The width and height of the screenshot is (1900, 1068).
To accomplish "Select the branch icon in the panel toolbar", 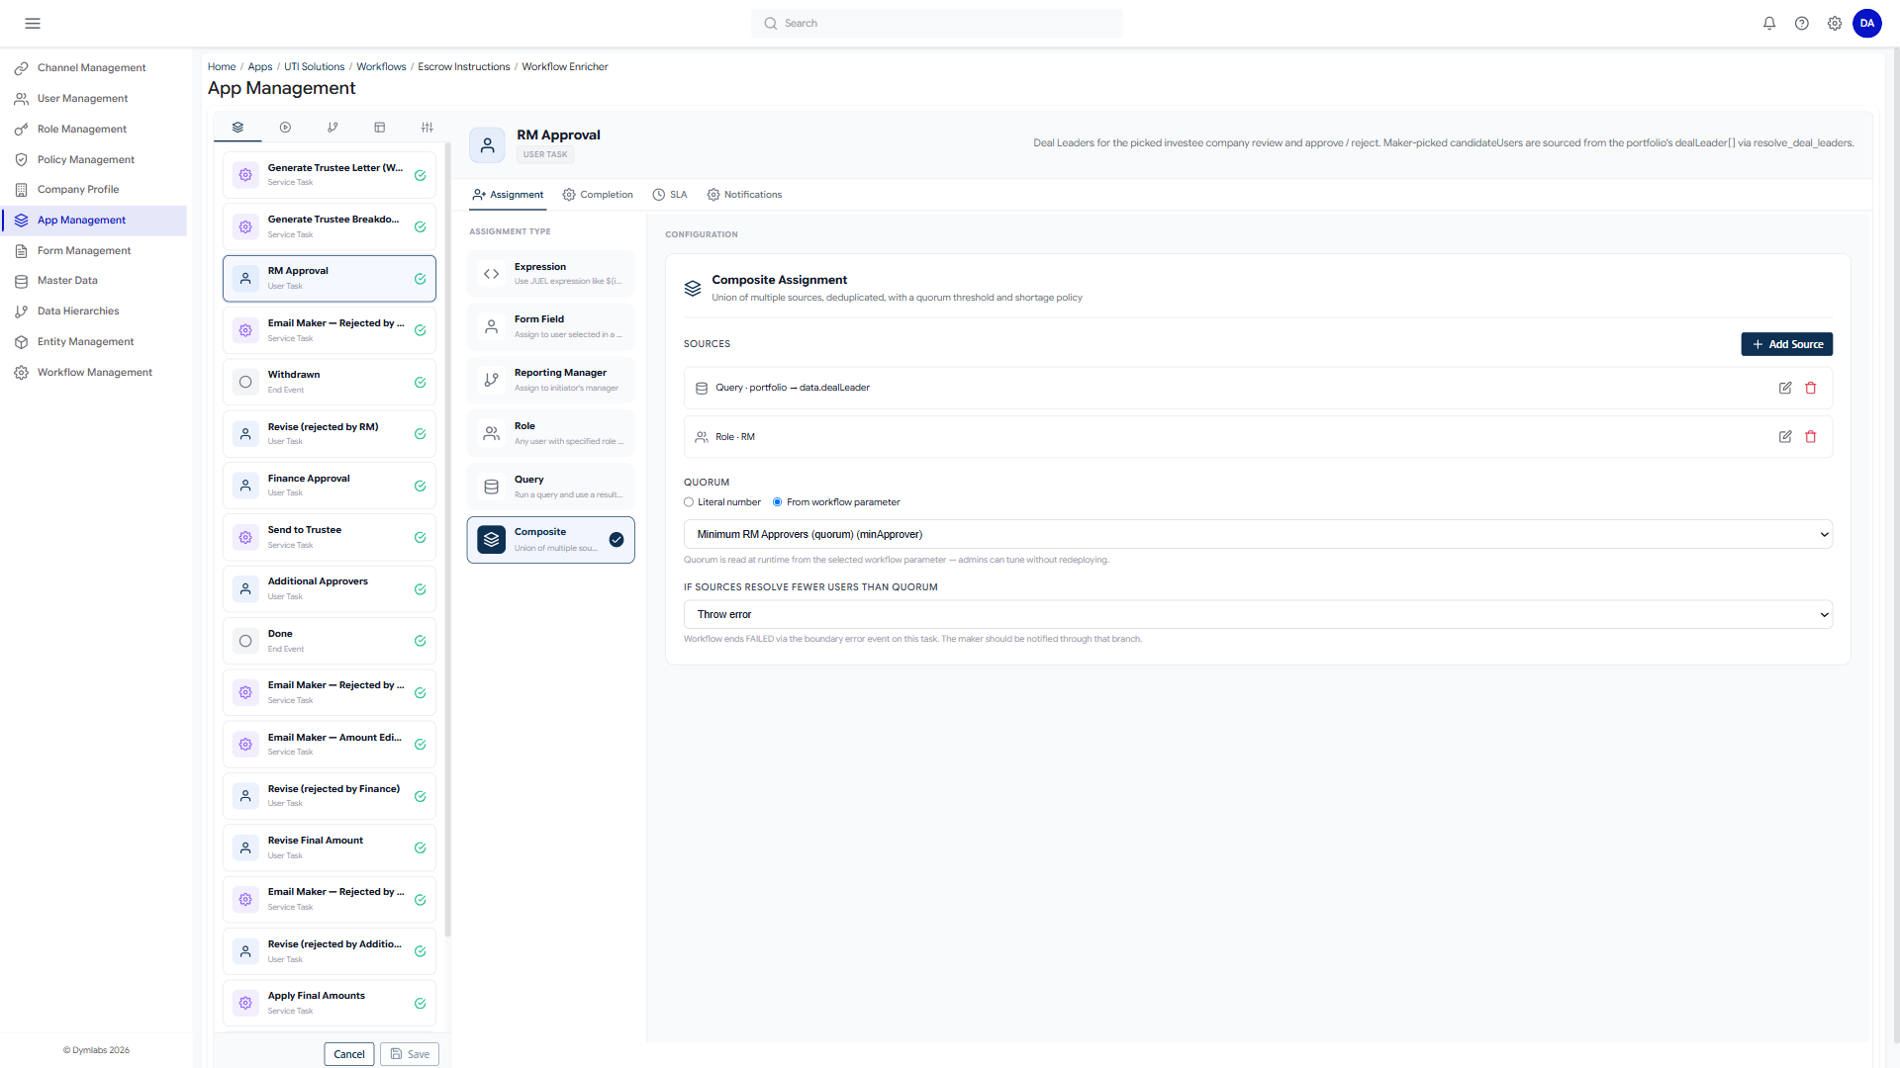I will [x=332, y=127].
